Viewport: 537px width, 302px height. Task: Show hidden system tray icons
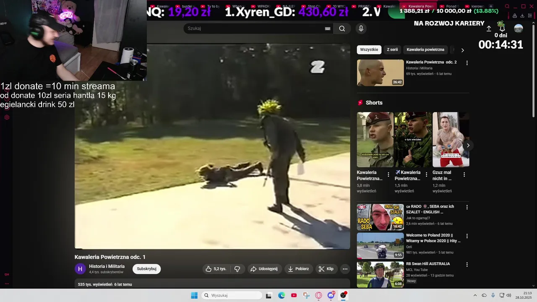click(x=475, y=295)
